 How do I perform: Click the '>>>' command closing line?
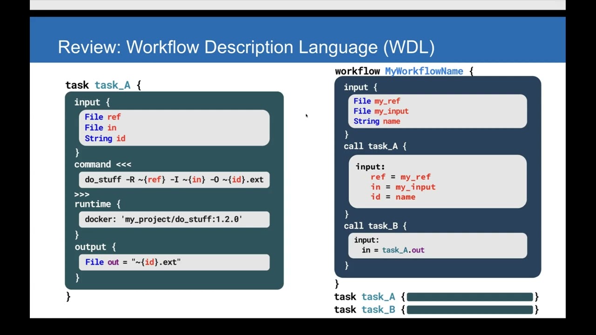click(x=82, y=194)
